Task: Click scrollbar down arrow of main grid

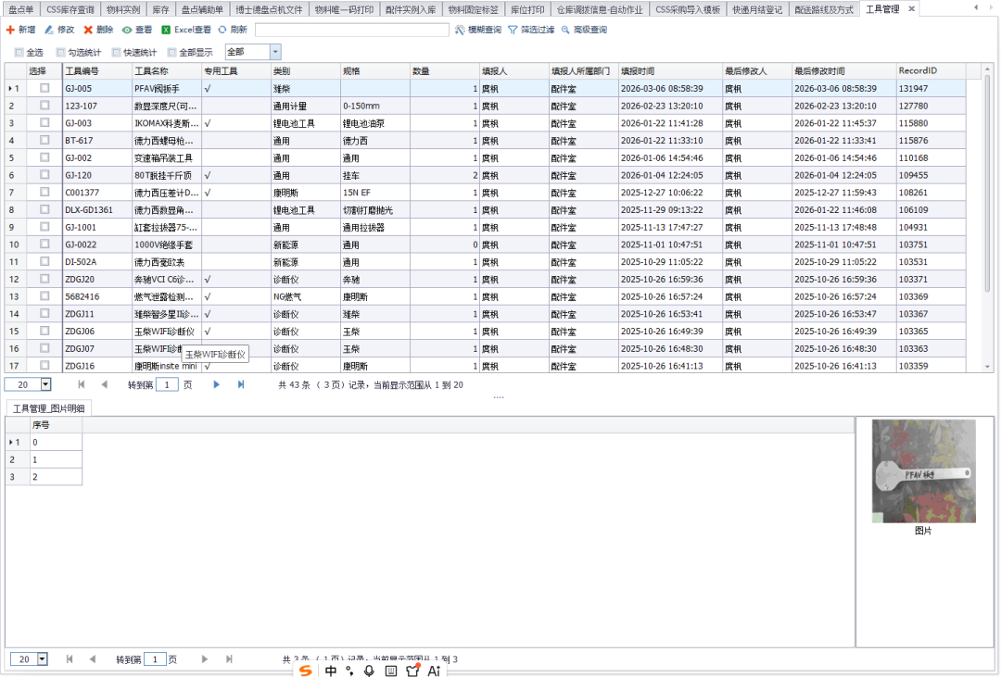Action: [988, 366]
